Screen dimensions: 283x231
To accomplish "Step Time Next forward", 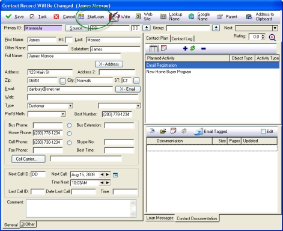I will (x=108, y=182).
